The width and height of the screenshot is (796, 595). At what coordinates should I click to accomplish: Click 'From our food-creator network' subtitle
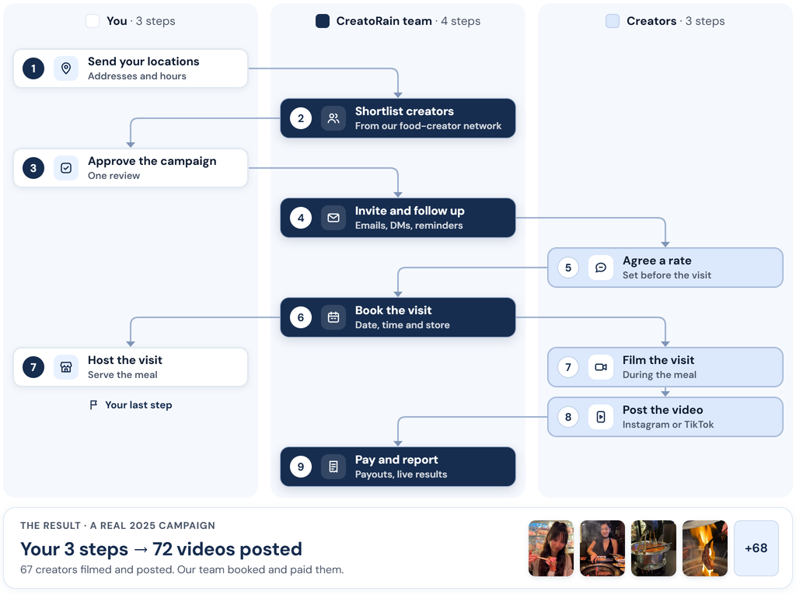click(x=428, y=126)
